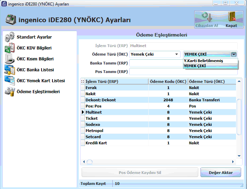Click the ÖKC Yemek Kart Listesi icon
The width and height of the screenshot is (247, 189).
[10, 81]
